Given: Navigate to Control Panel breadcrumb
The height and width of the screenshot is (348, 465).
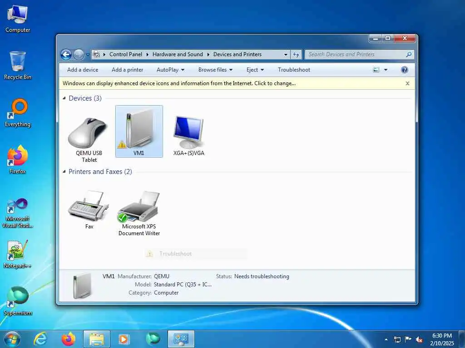Looking at the screenshot, I should tap(126, 54).
